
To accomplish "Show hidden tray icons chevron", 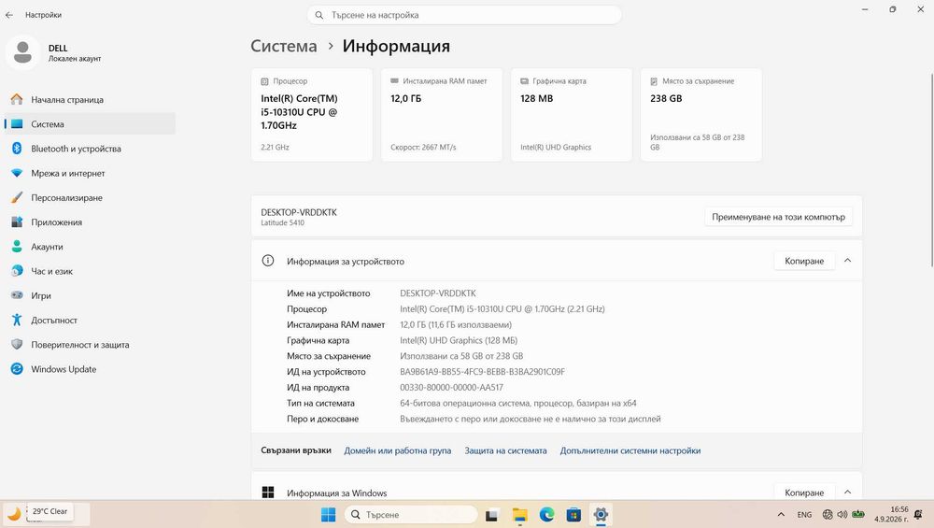I will (x=781, y=514).
